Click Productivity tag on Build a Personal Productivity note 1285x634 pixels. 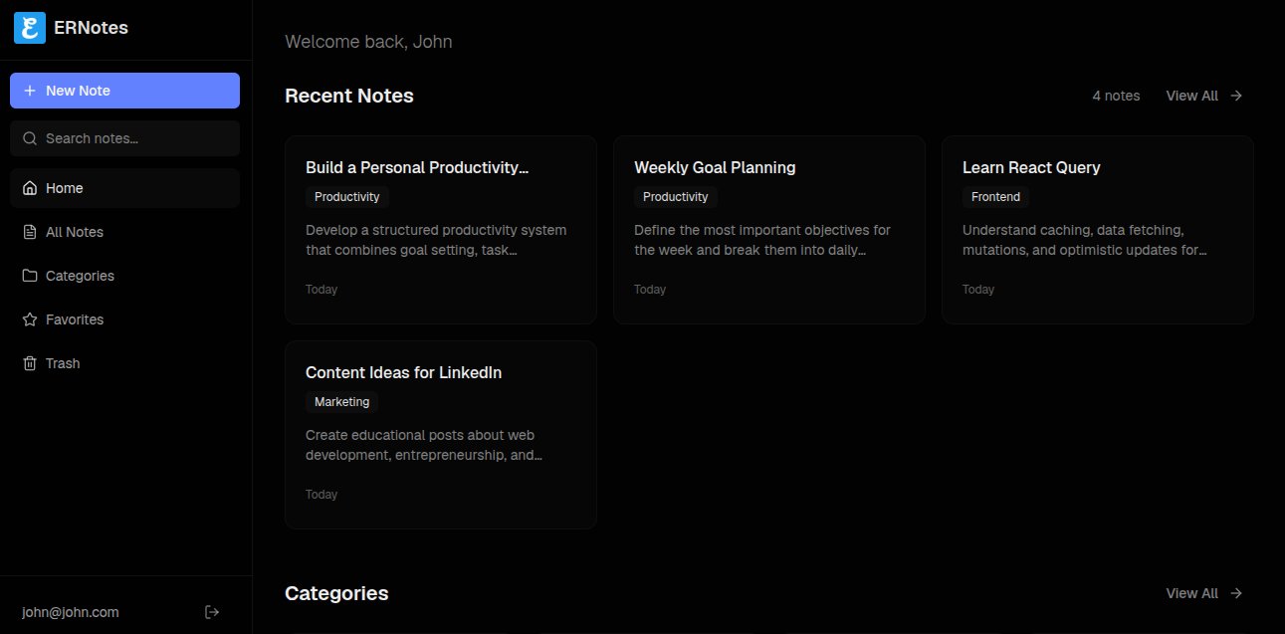[347, 197]
